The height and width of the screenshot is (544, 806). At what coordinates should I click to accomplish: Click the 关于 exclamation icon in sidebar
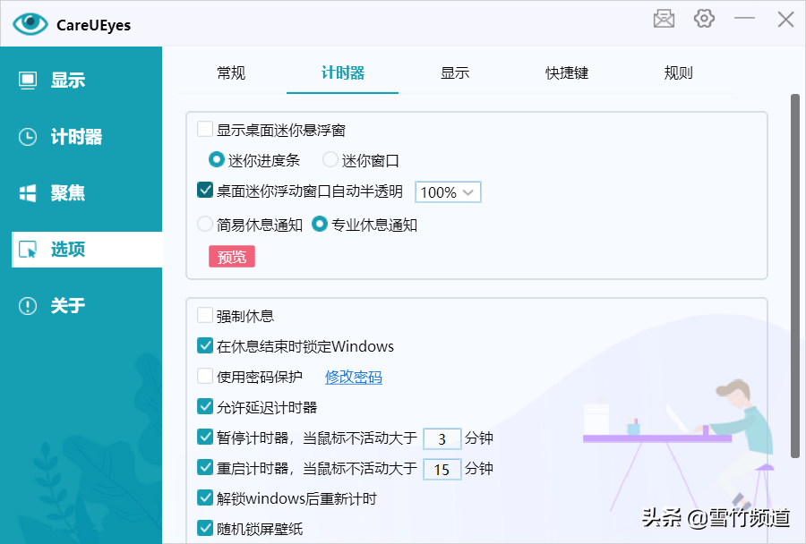coord(28,306)
